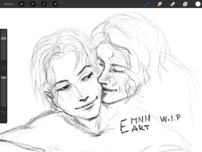Activate the Transform arrow tool
202x152 pixels.
tap(55, 4)
